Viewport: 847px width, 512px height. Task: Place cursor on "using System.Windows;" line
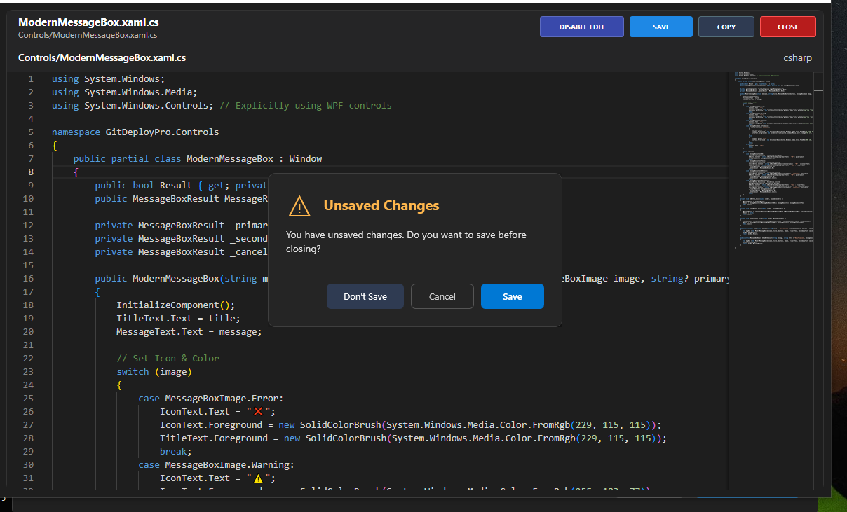(x=108, y=79)
